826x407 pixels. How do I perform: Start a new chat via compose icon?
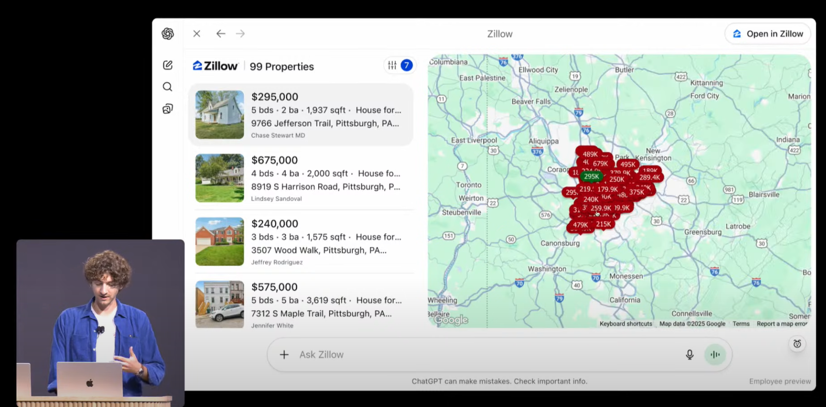tap(168, 65)
